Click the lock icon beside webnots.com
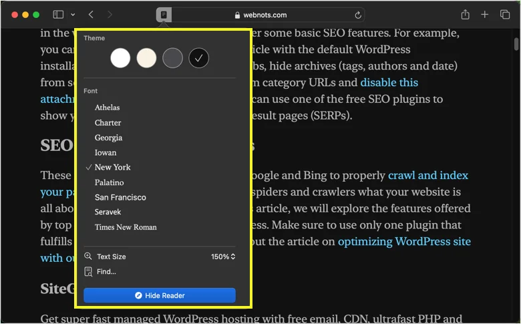521x324 pixels. click(x=237, y=15)
